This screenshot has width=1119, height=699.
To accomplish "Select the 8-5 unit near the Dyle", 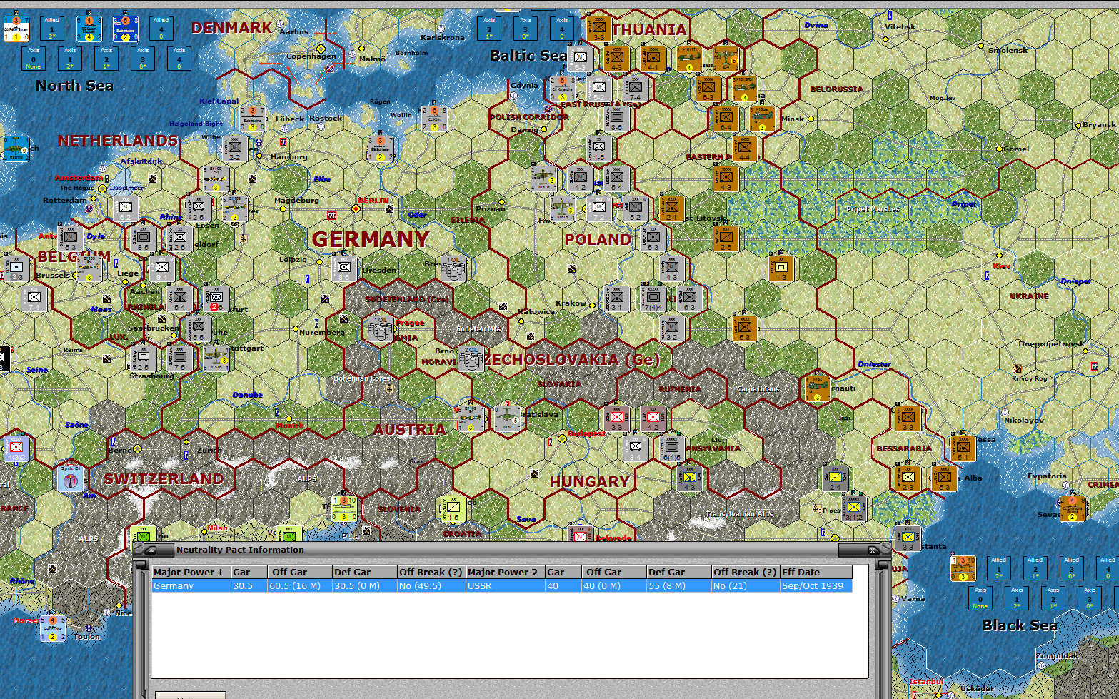I will tap(143, 239).
